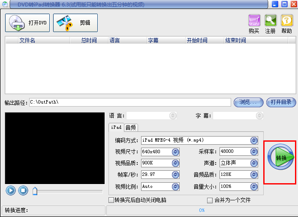Click the conversion progress bar showing 0%
The height and width of the screenshot is (217, 298).
pyautogui.click(x=202, y=210)
